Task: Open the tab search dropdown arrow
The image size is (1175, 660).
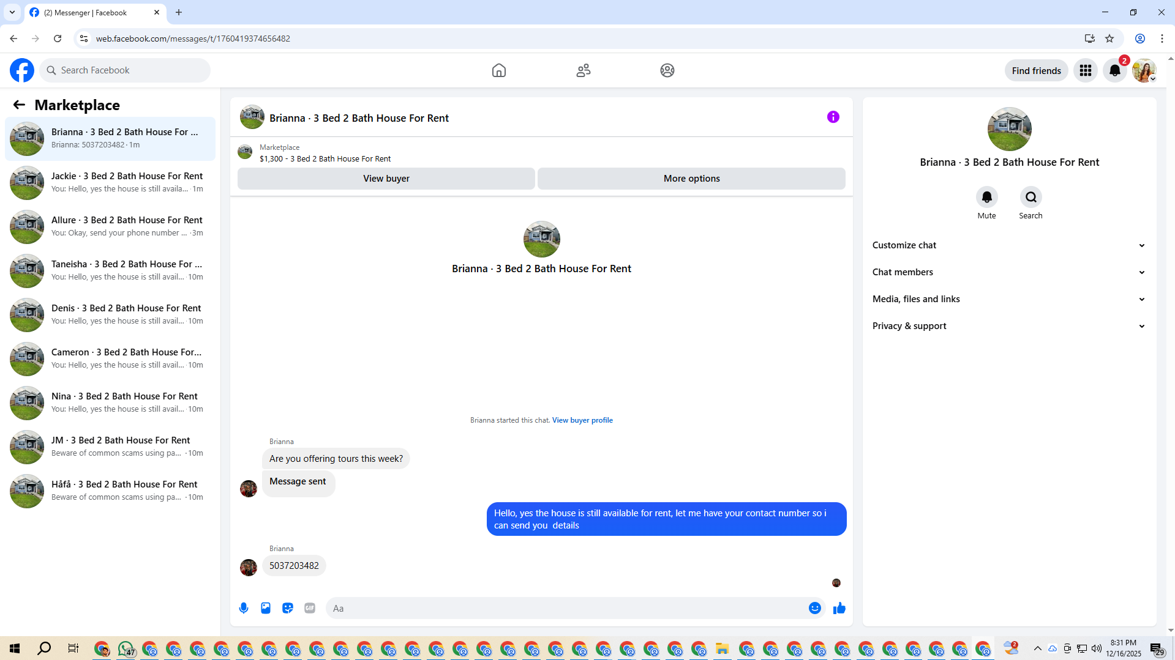Action: (12, 12)
